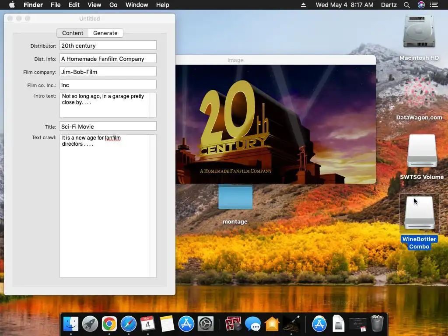Open the Messages app in Dock

pyautogui.click(x=252, y=324)
